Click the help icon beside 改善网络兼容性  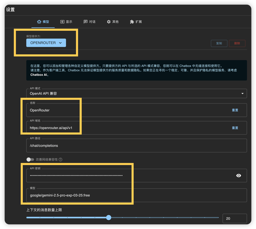pos(60,160)
